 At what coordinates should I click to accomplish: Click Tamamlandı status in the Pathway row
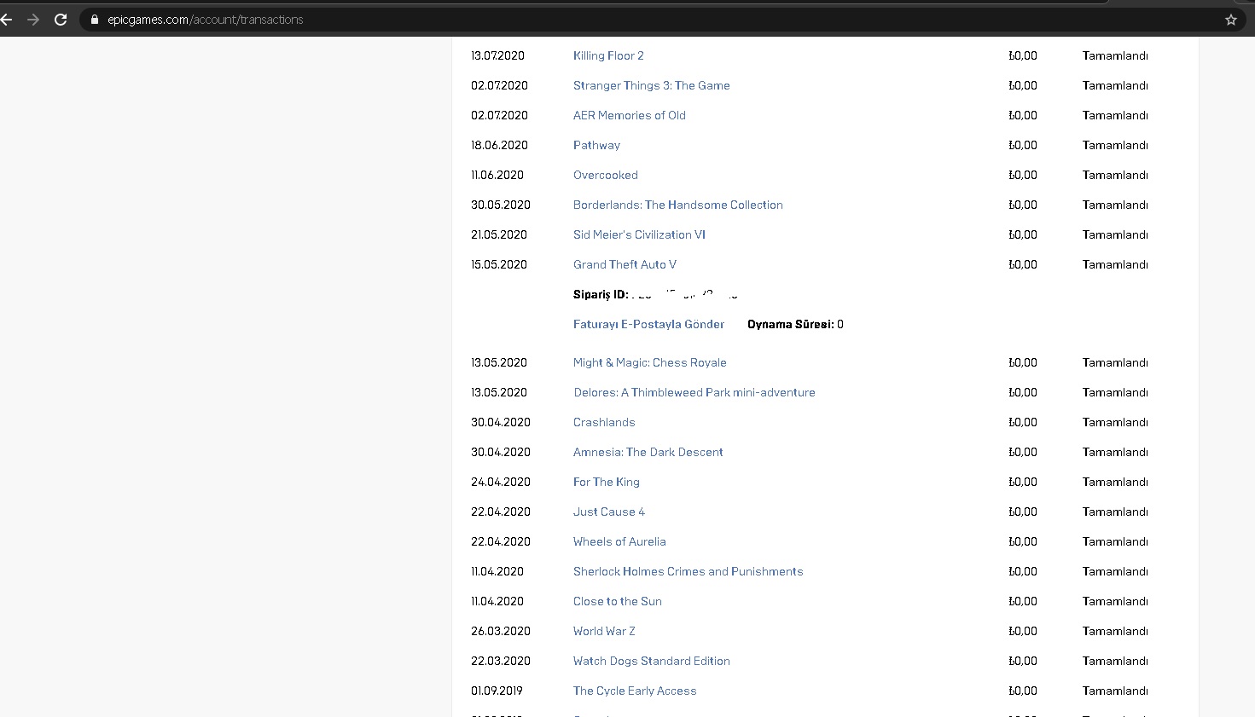coord(1115,145)
